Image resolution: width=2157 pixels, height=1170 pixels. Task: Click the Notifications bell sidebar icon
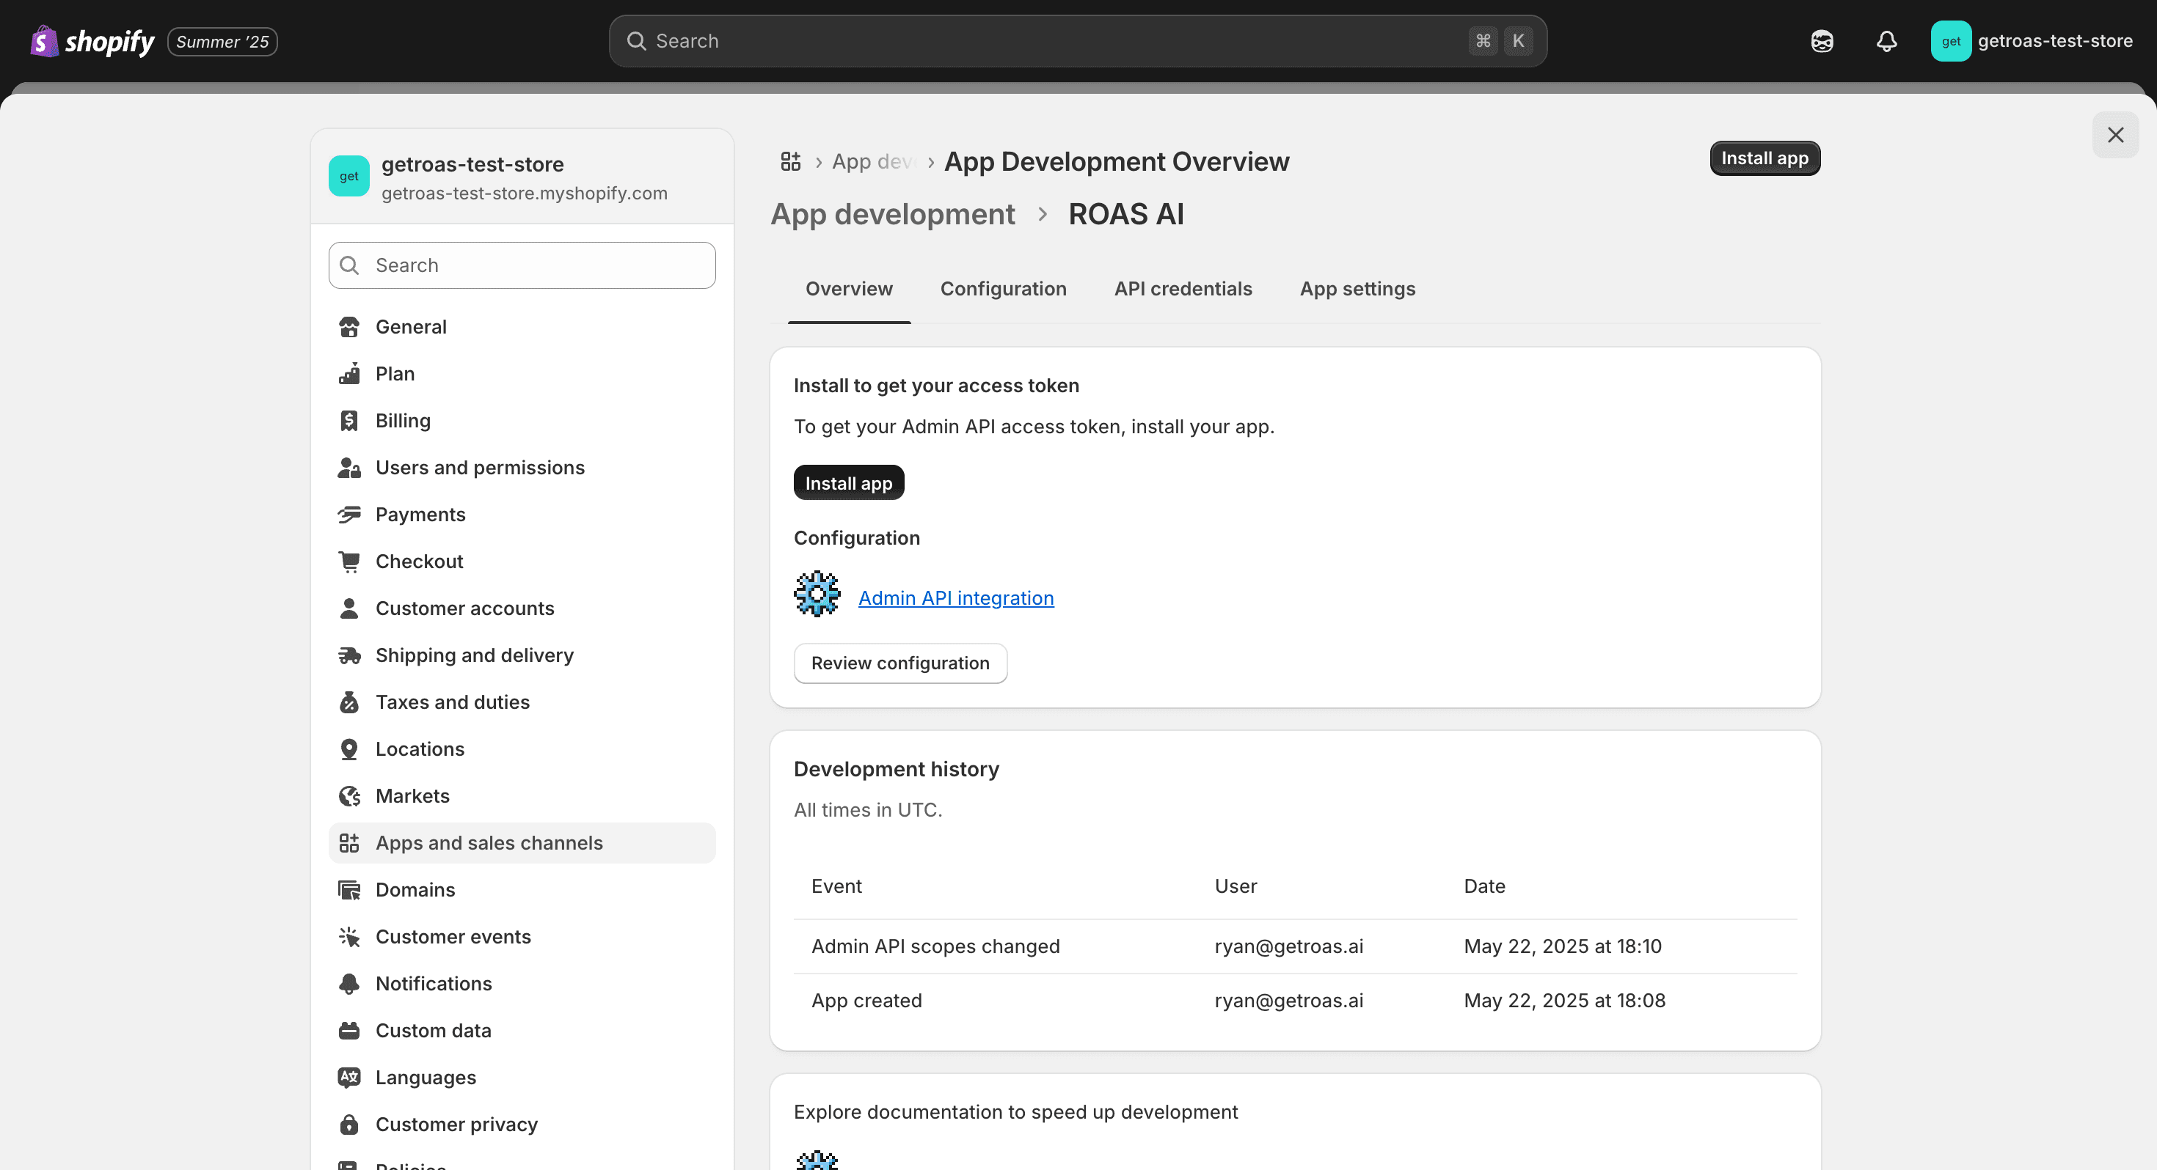click(349, 982)
